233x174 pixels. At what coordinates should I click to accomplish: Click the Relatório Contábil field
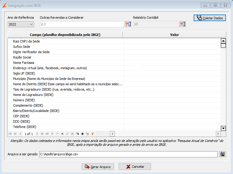(x=156, y=24)
